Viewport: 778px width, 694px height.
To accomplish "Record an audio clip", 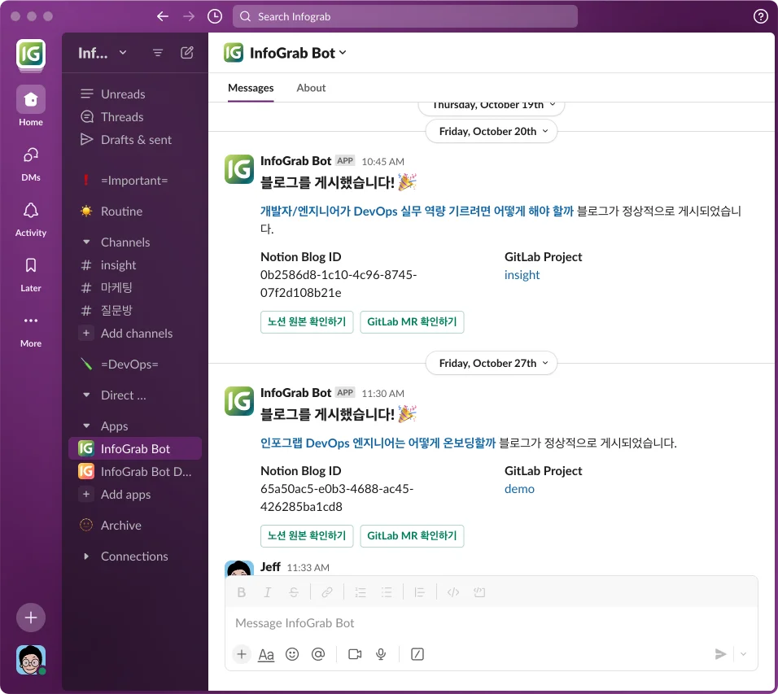I will [x=381, y=653].
